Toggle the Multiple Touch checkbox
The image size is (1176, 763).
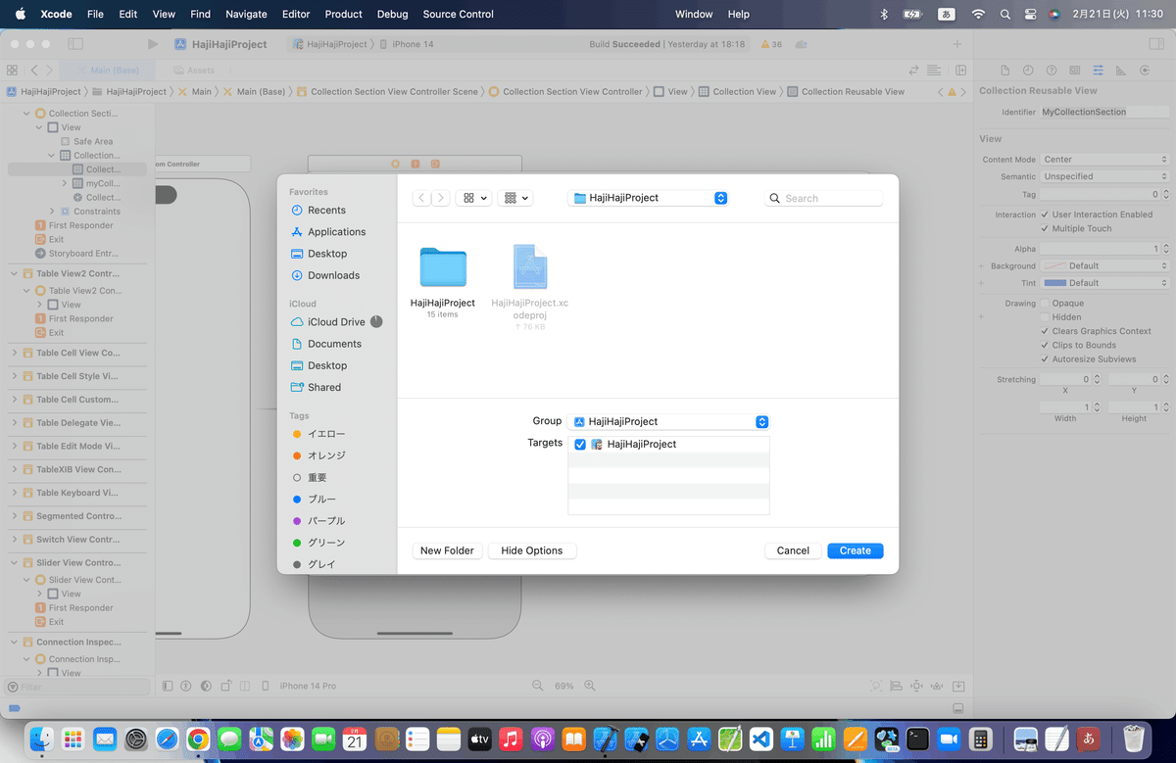(1045, 228)
